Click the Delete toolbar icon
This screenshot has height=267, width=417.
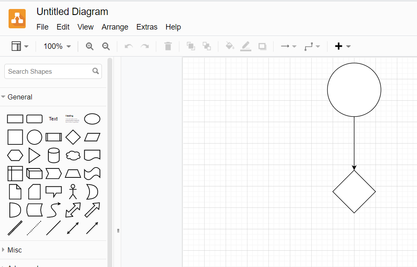pos(168,46)
